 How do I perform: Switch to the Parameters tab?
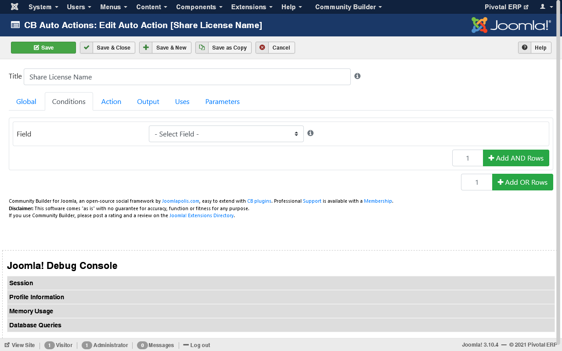point(223,101)
